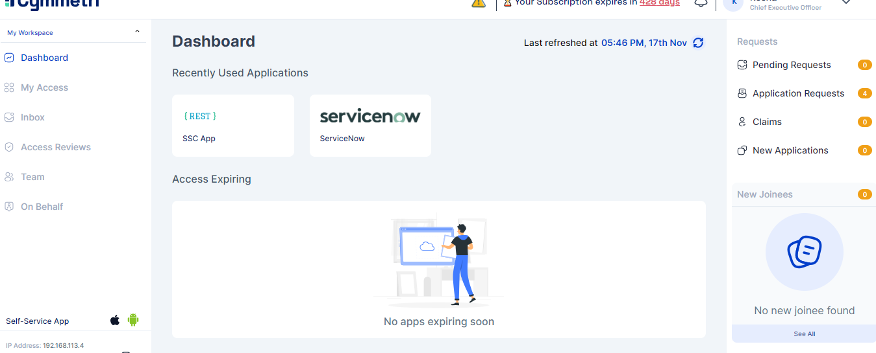Open the ServiceNow application card
Image resolution: width=876 pixels, height=353 pixels.
(x=370, y=126)
